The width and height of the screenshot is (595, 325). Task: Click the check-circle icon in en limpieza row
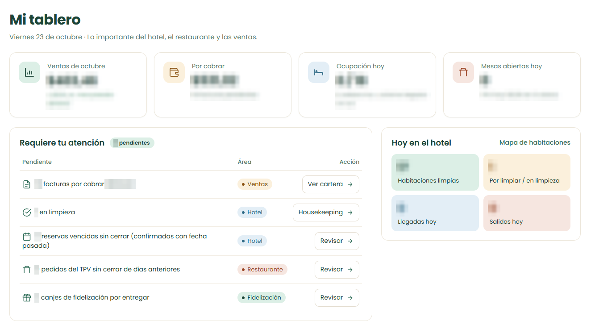[x=27, y=212]
